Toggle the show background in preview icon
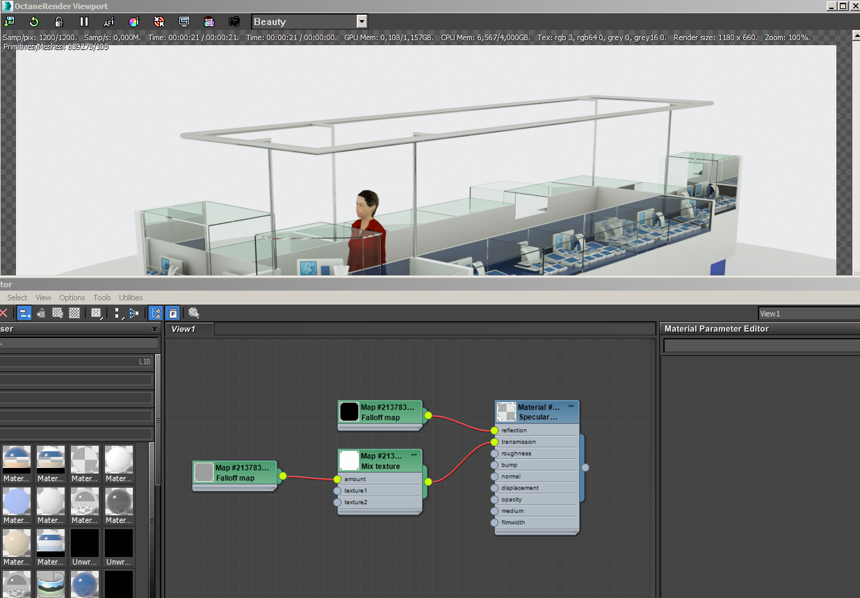 point(74,314)
